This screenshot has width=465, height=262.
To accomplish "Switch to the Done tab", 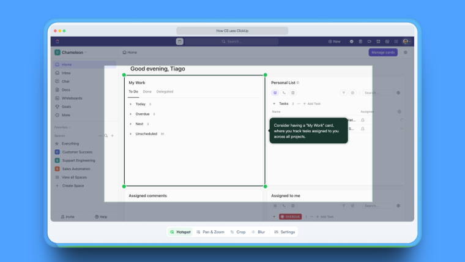I will click(147, 92).
